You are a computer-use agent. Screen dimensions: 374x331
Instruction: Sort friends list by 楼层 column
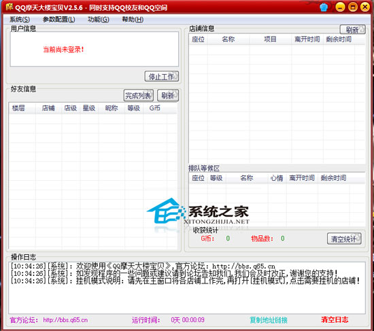click(22, 108)
